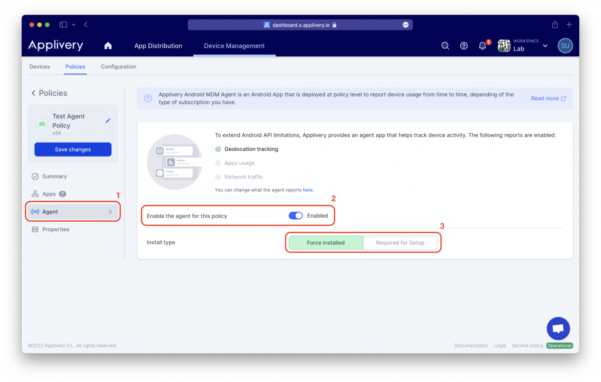Go to the Applivery home icon

[108, 46]
